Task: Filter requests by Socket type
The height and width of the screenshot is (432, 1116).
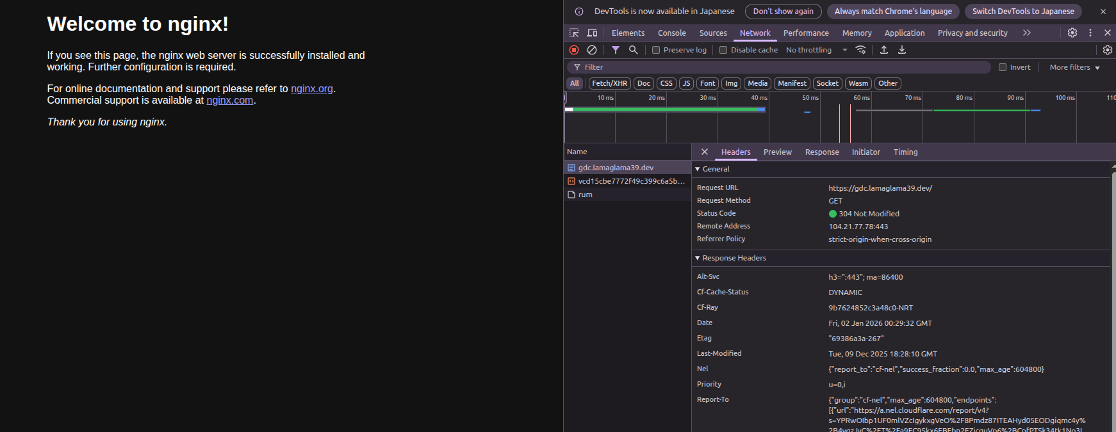Action: (x=828, y=83)
